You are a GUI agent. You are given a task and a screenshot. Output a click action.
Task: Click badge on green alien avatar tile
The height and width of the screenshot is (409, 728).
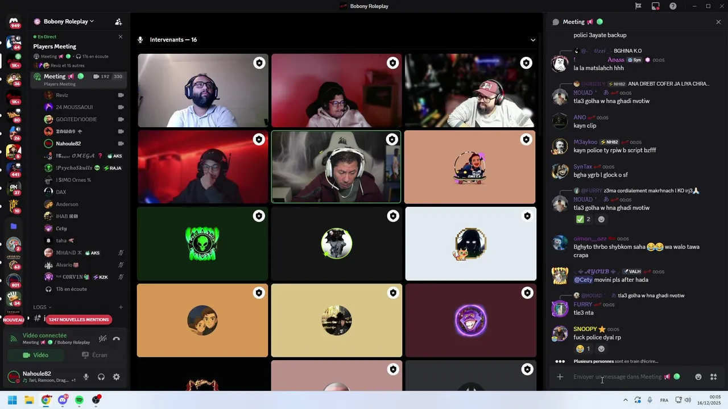(259, 216)
